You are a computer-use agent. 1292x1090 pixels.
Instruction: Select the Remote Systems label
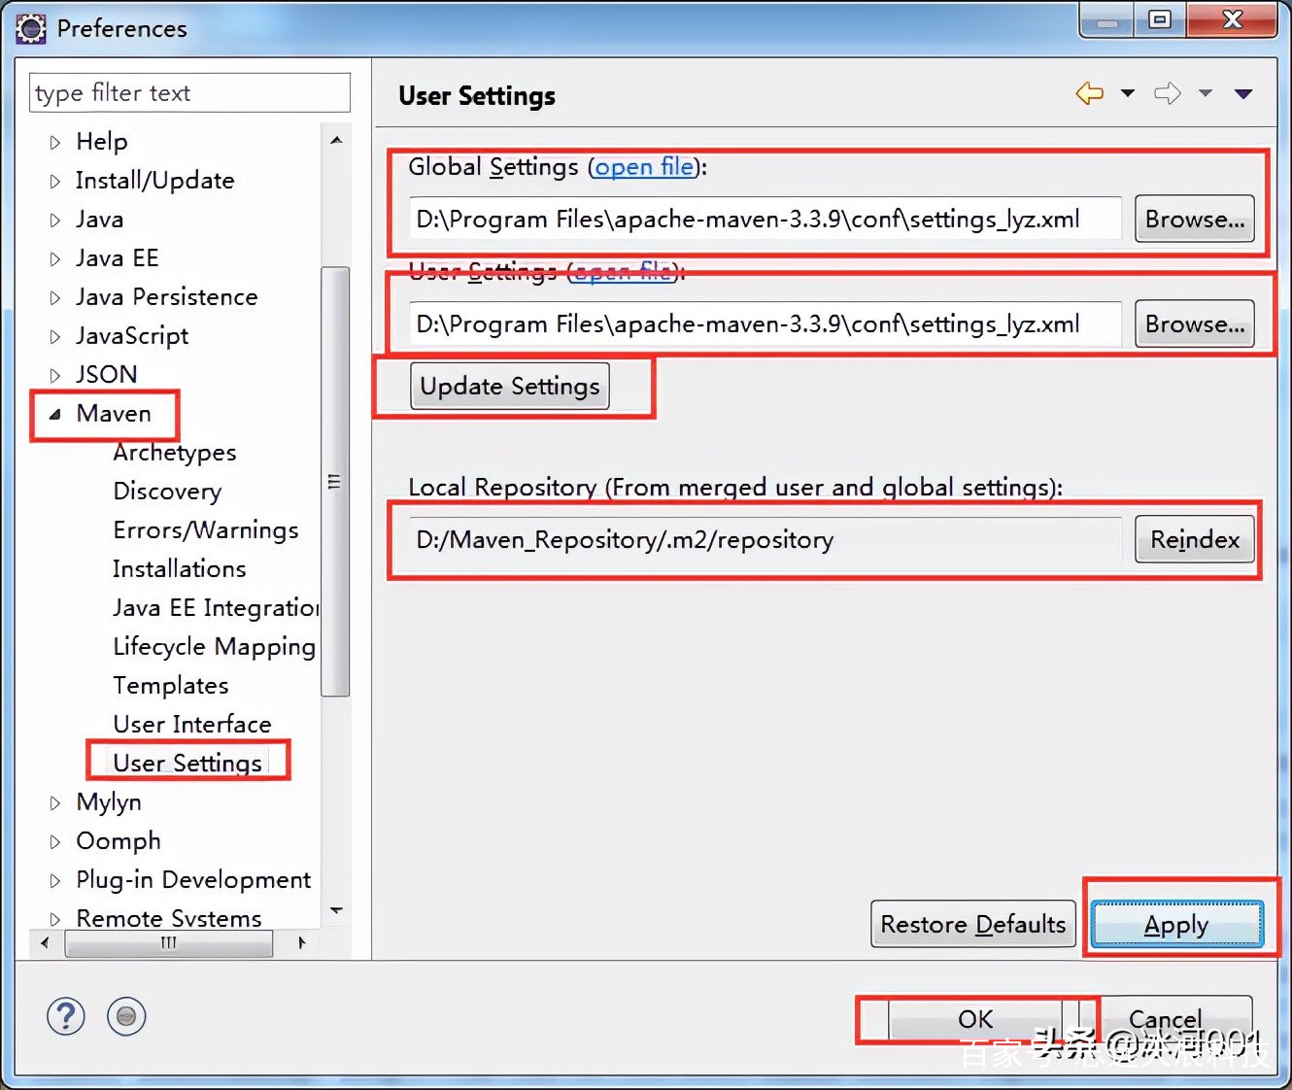click(169, 918)
